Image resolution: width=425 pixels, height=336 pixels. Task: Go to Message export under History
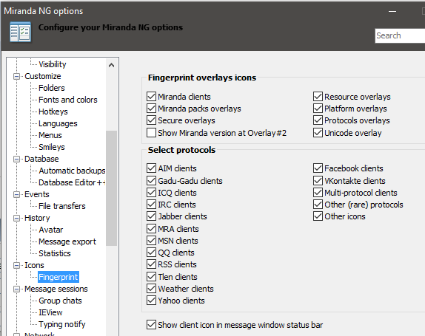coord(67,241)
